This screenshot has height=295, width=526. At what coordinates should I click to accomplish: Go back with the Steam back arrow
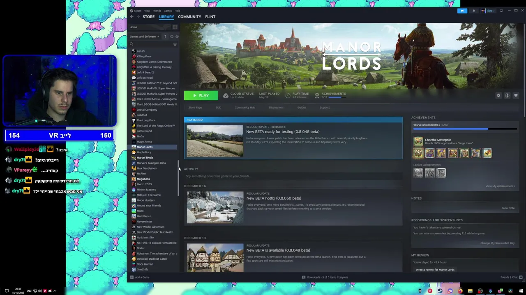click(x=132, y=17)
